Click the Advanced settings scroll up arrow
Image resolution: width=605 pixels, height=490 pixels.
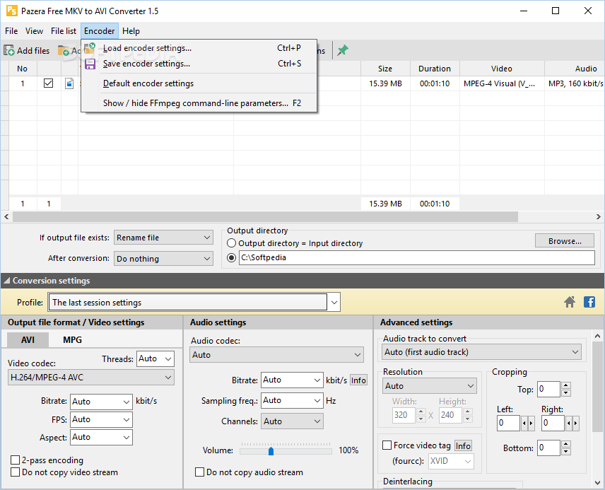coord(597,337)
